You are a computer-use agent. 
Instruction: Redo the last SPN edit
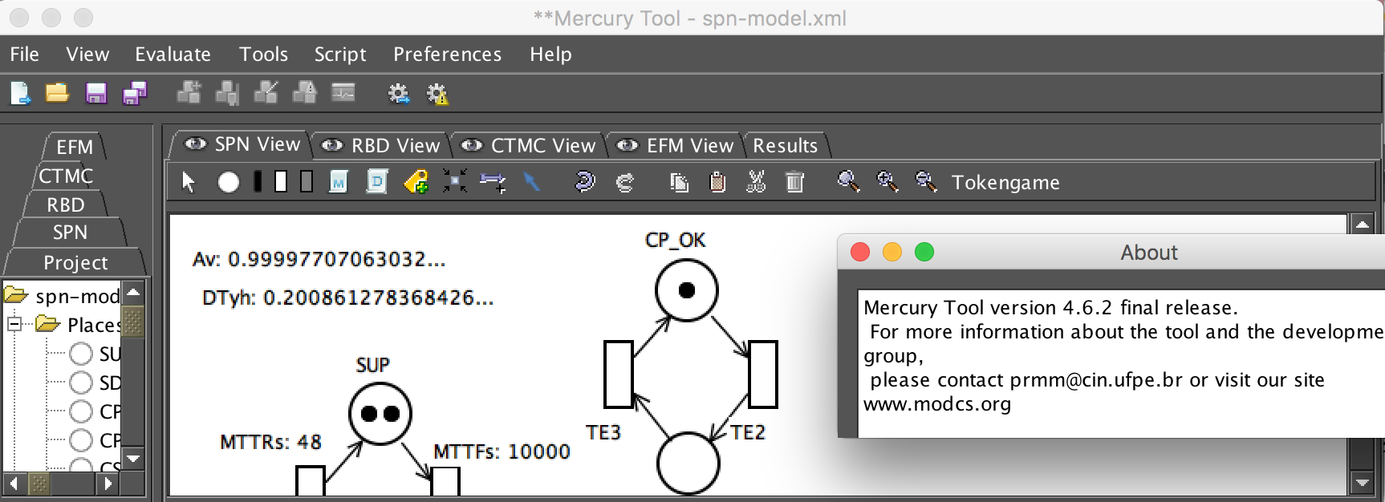point(624,183)
